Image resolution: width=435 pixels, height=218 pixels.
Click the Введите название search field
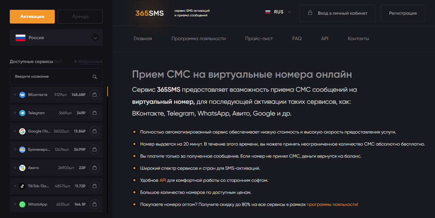point(56,77)
